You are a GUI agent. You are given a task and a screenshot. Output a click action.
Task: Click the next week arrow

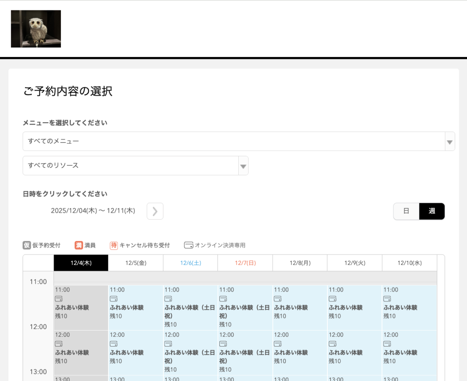(x=155, y=211)
